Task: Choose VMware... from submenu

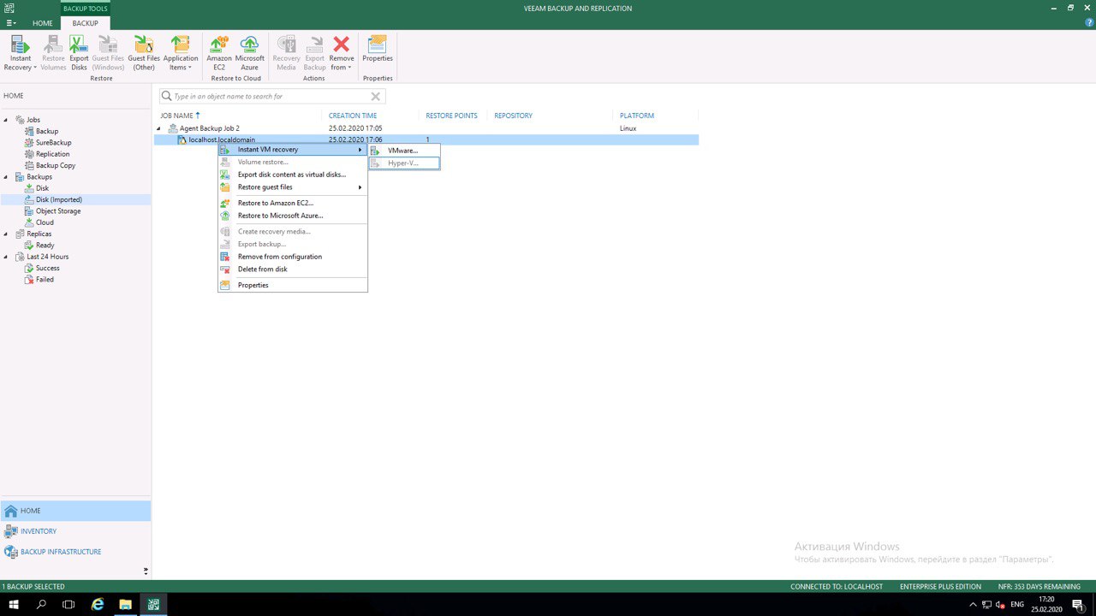Action: click(x=404, y=151)
